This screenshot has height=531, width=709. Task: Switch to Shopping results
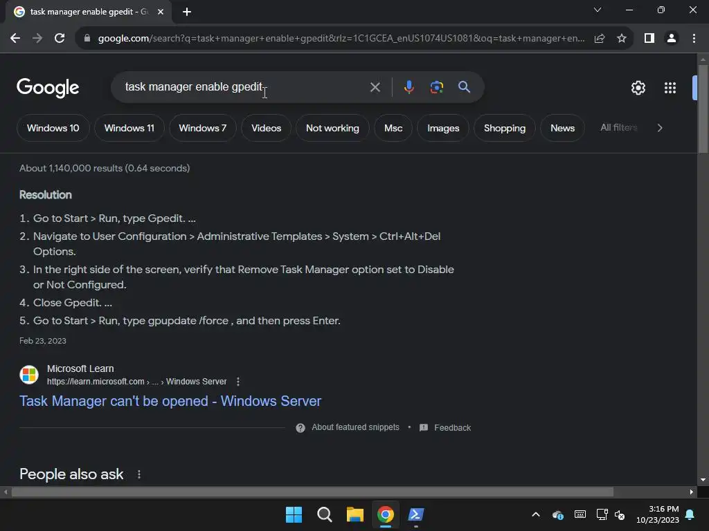point(505,128)
